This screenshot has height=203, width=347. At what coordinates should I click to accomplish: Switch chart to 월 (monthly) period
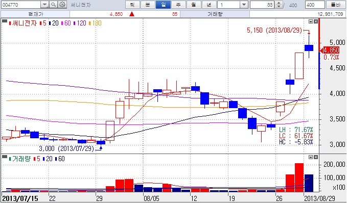(x=194, y=5)
